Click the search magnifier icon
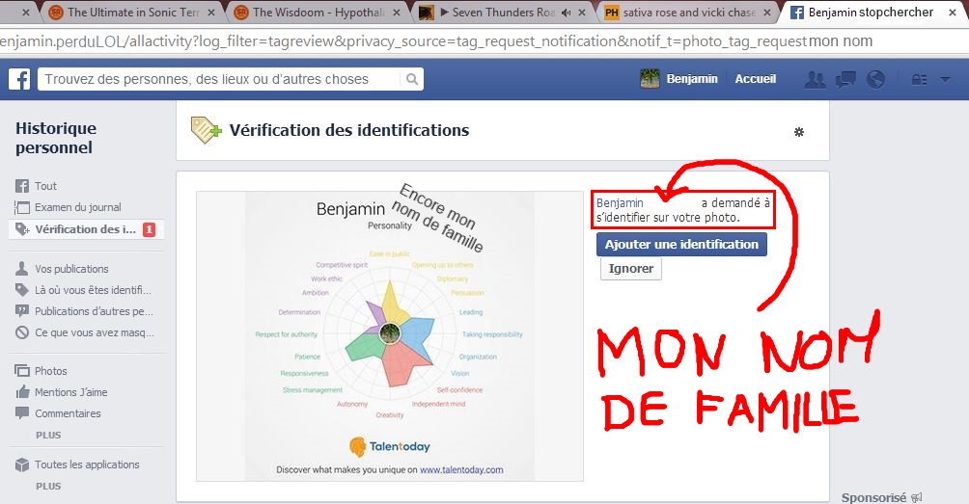This screenshot has height=504, width=969. pyautogui.click(x=412, y=79)
